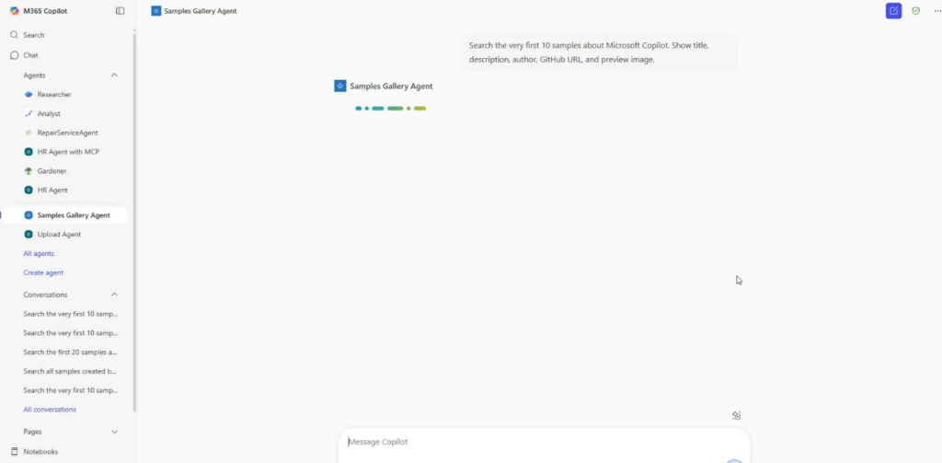Click the HR Agent icon without MCP
Viewport: 942px width, 463px height.
tap(29, 190)
